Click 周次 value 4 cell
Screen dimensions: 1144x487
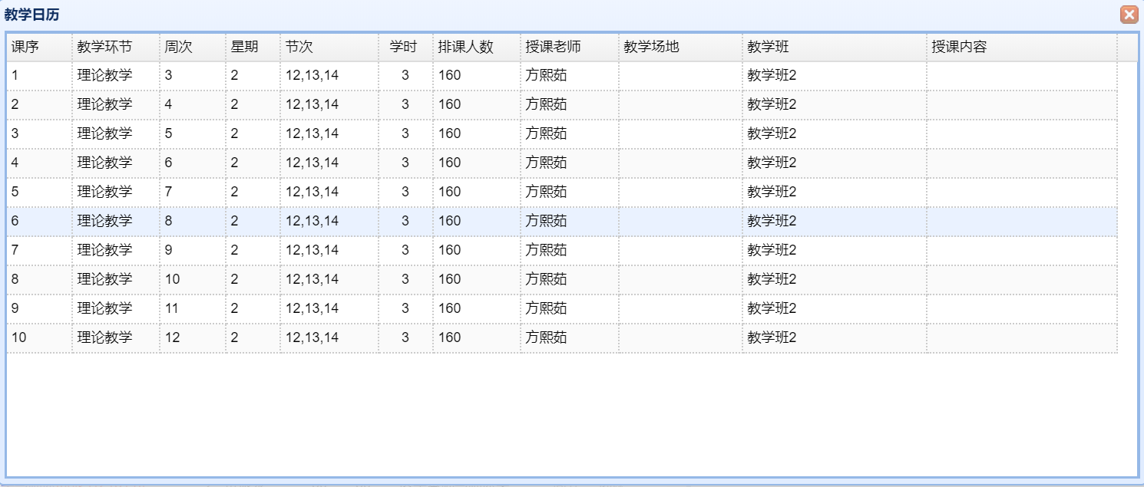click(193, 104)
